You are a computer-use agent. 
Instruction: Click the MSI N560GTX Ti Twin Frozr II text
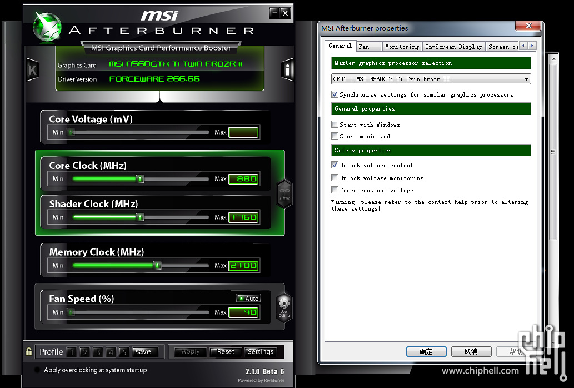click(x=176, y=64)
